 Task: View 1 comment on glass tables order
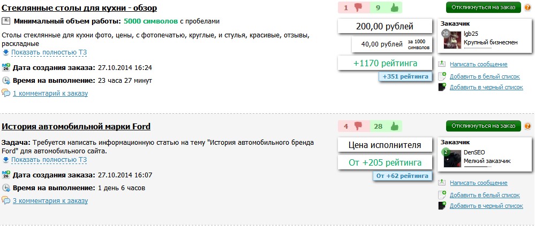(50, 93)
